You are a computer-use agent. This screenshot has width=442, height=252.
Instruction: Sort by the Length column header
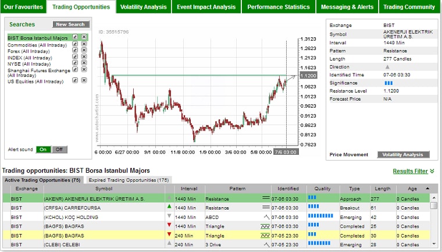point(383,189)
